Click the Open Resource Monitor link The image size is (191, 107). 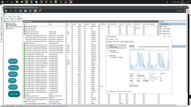(126, 91)
